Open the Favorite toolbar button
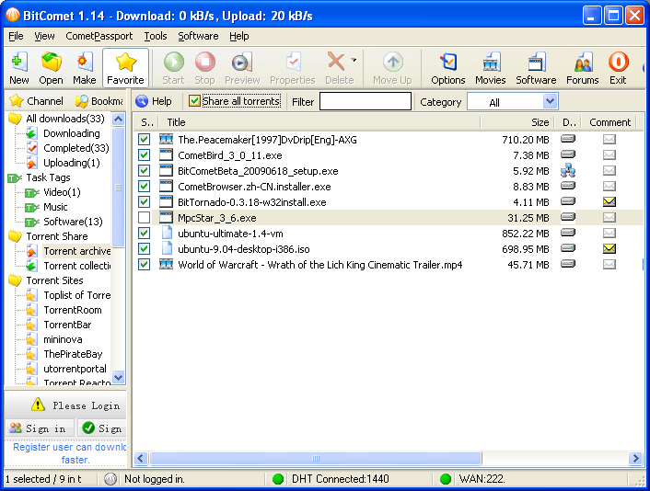This screenshot has height=491, width=650. (x=125, y=68)
